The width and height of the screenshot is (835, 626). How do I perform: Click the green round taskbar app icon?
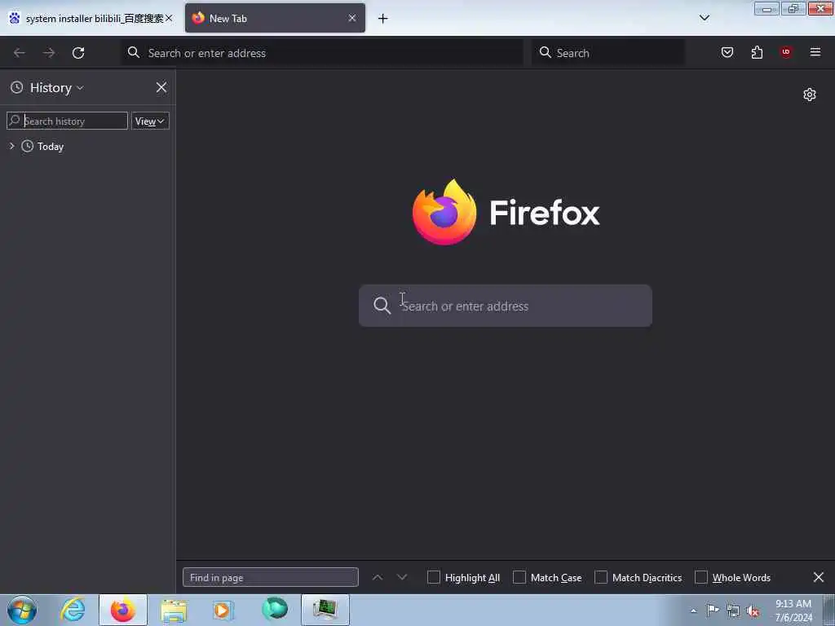pos(275,610)
